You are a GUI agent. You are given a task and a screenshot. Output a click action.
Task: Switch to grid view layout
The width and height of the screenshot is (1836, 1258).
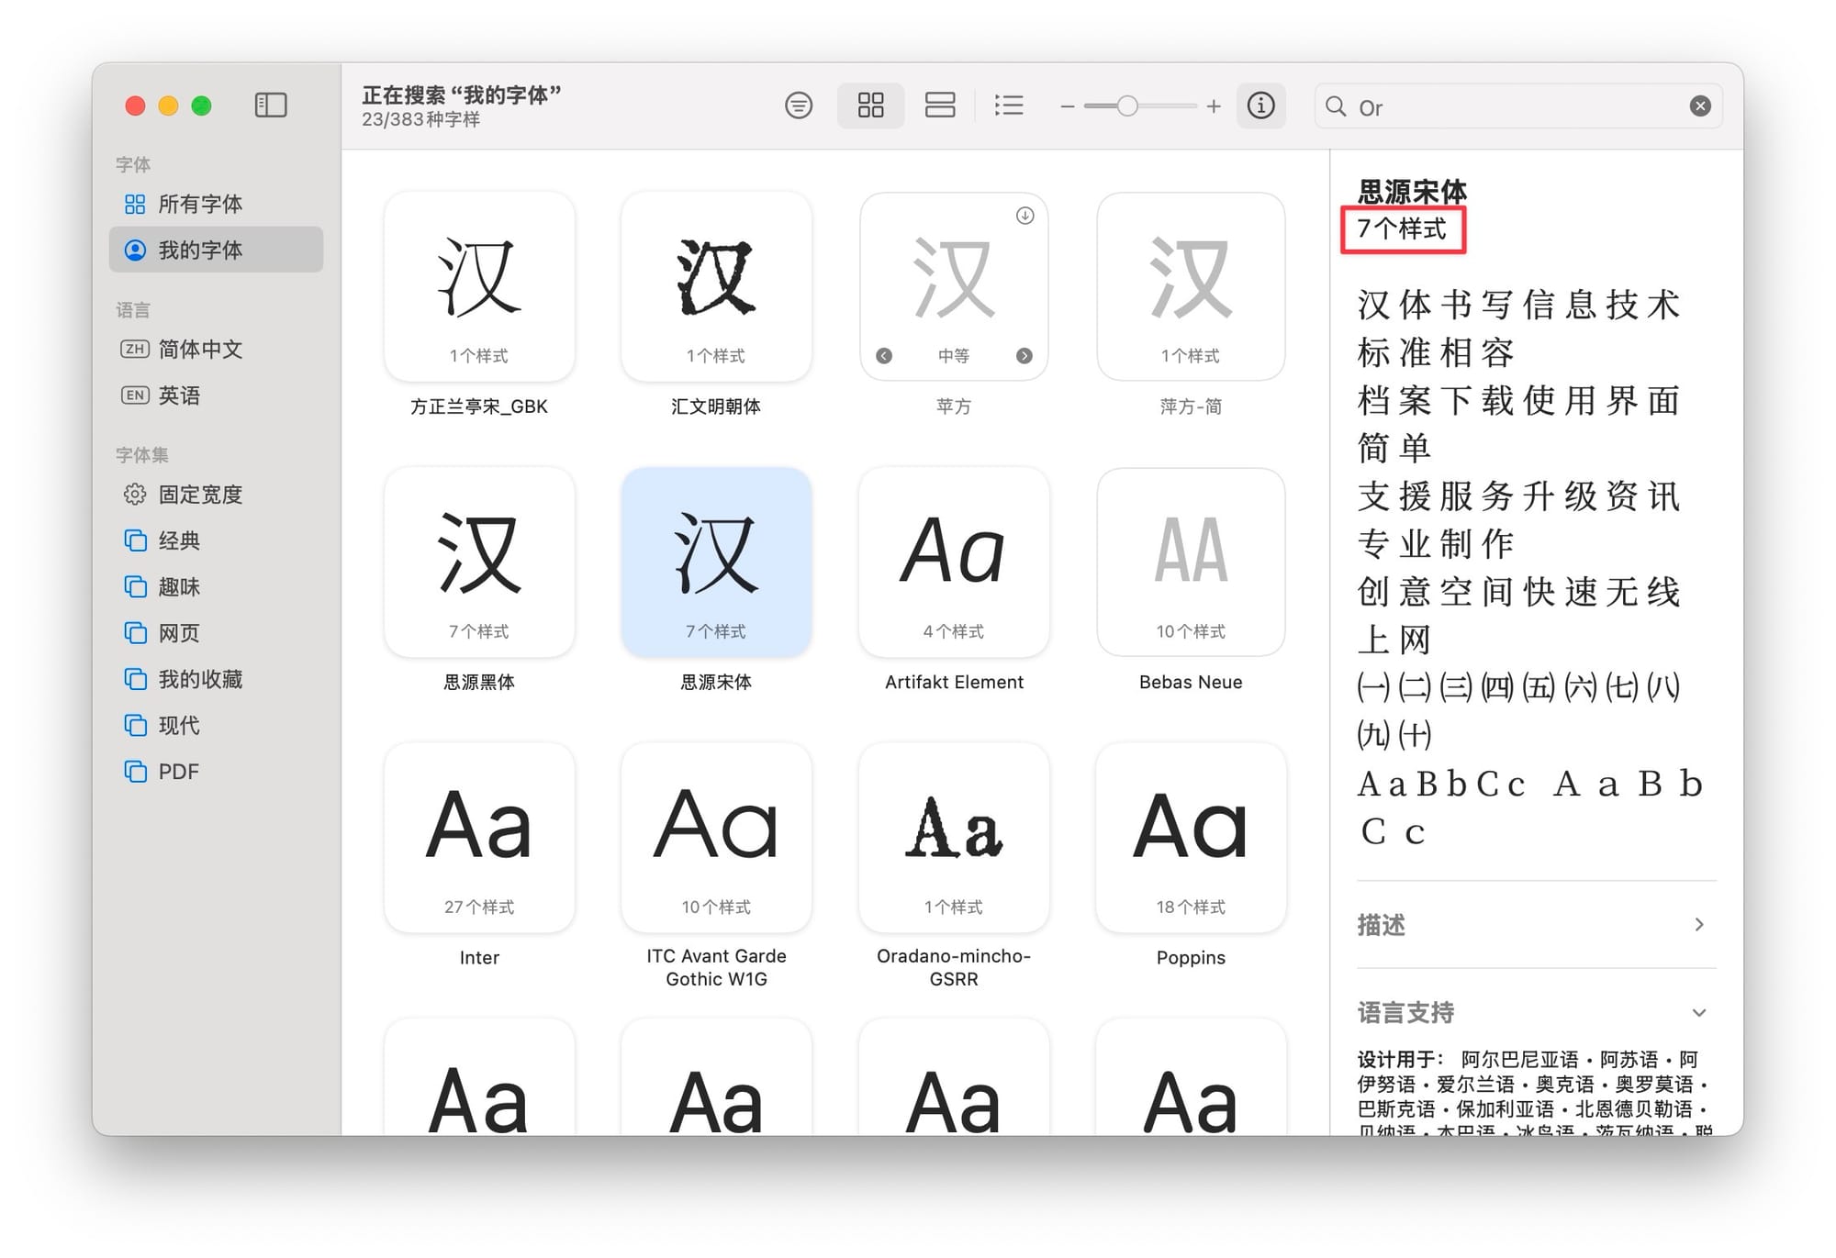[x=870, y=106]
